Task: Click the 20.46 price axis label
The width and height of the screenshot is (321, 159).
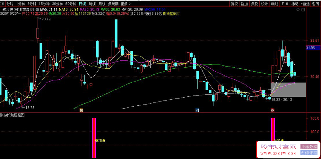Action: (315, 77)
